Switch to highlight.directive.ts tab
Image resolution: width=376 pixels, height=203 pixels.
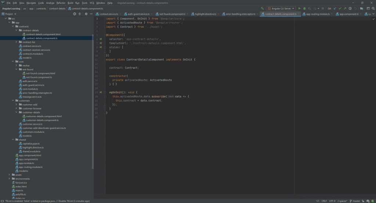[x=206, y=14]
